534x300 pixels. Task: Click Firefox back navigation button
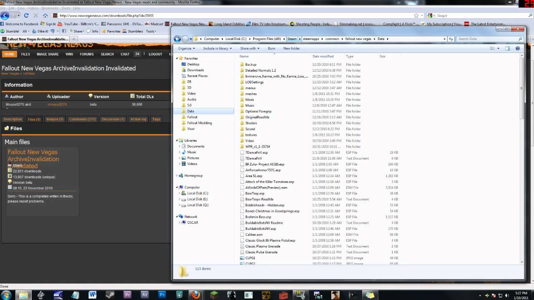coord(5,15)
